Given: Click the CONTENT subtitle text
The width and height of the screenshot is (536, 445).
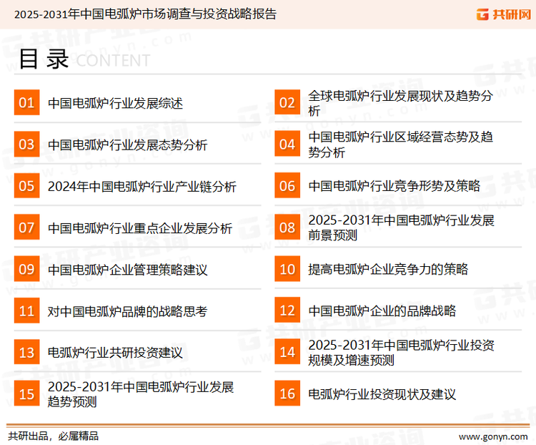Looking at the screenshot, I should 113,61.
